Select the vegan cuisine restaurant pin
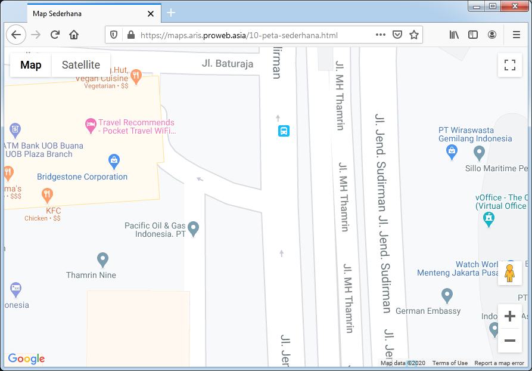This screenshot has height=371, width=532. [136, 77]
